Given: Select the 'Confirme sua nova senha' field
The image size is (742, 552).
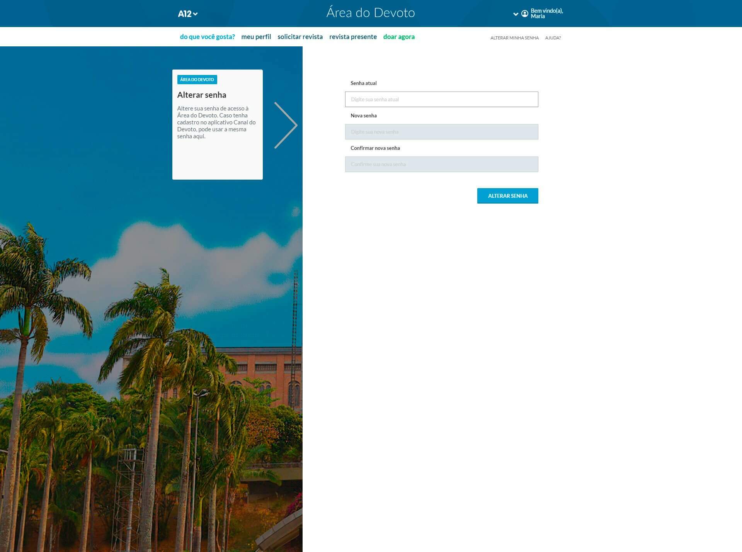Looking at the screenshot, I should pyautogui.click(x=441, y=164).
